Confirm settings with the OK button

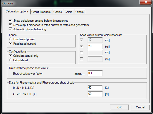point(119,107)
